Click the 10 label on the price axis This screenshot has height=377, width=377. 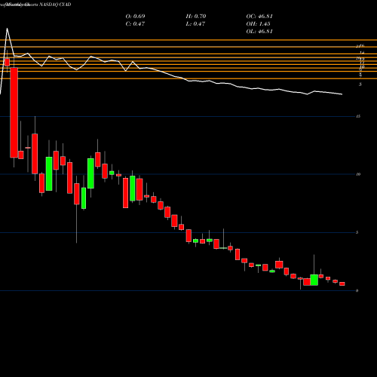[x=358, y=174]
